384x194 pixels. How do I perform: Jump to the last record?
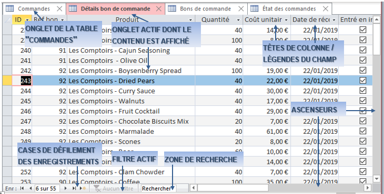point(74,188)
